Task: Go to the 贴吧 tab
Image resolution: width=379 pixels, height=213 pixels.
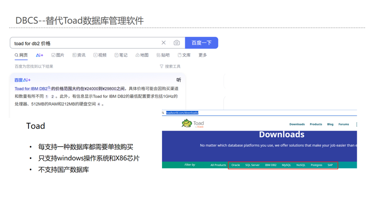Action: [x=163, y=55]
